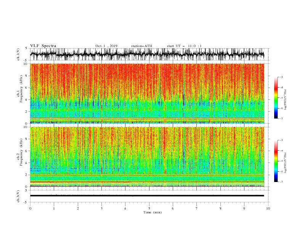Click the 'VLF Spectra' title text

43,46
